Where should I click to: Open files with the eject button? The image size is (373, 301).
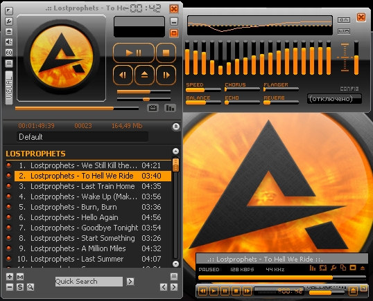[144, 75]
